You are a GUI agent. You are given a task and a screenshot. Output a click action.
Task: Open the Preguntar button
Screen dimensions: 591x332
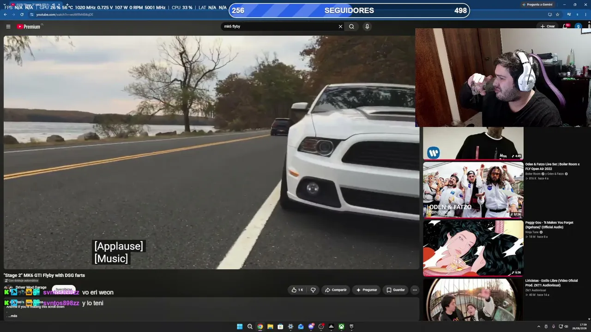pos(367,290)
